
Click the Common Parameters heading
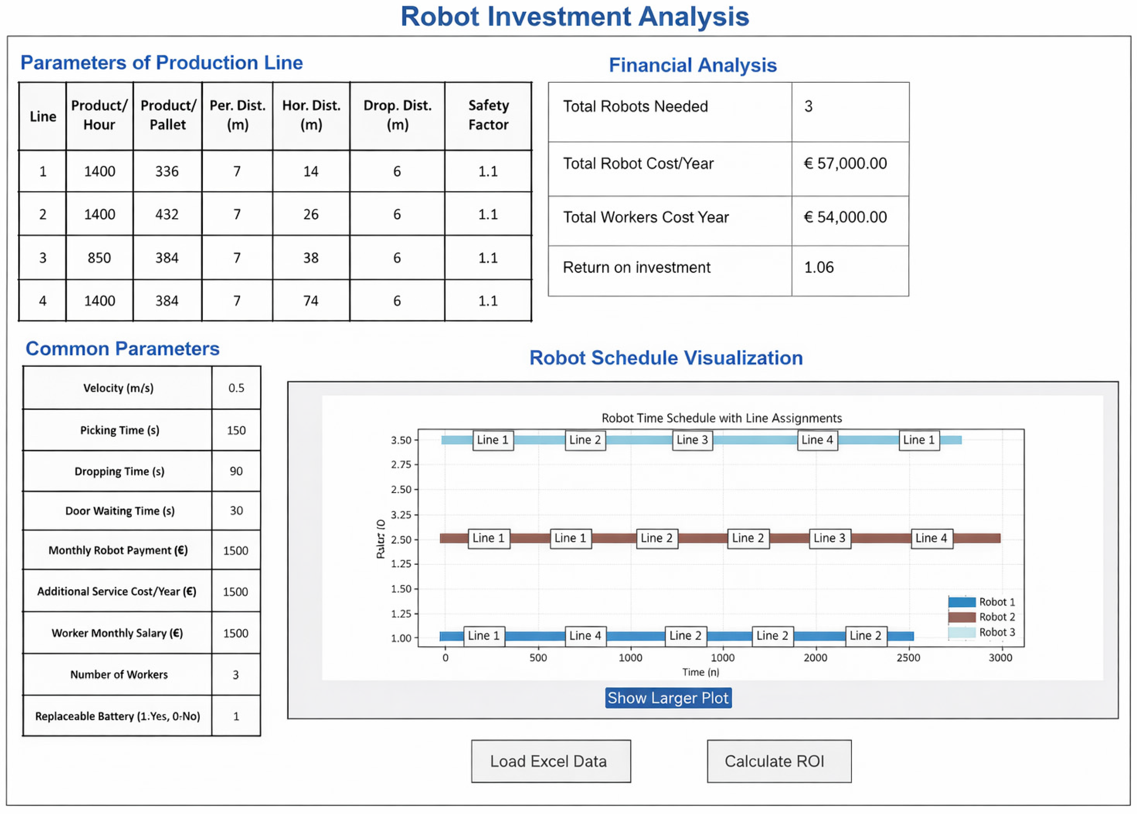pos(123,349)
